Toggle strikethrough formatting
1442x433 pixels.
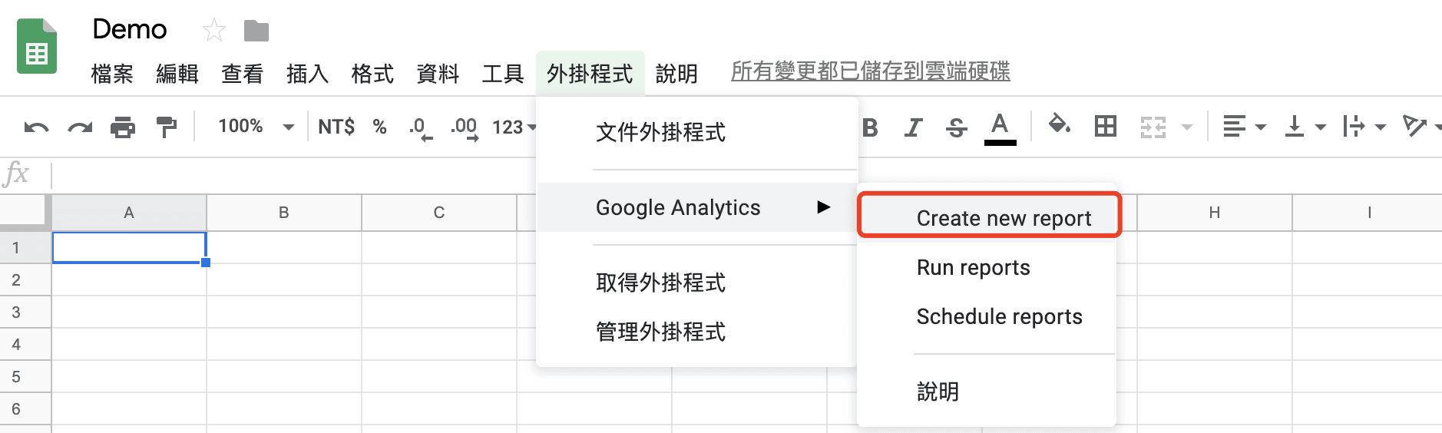pos(957,127)
